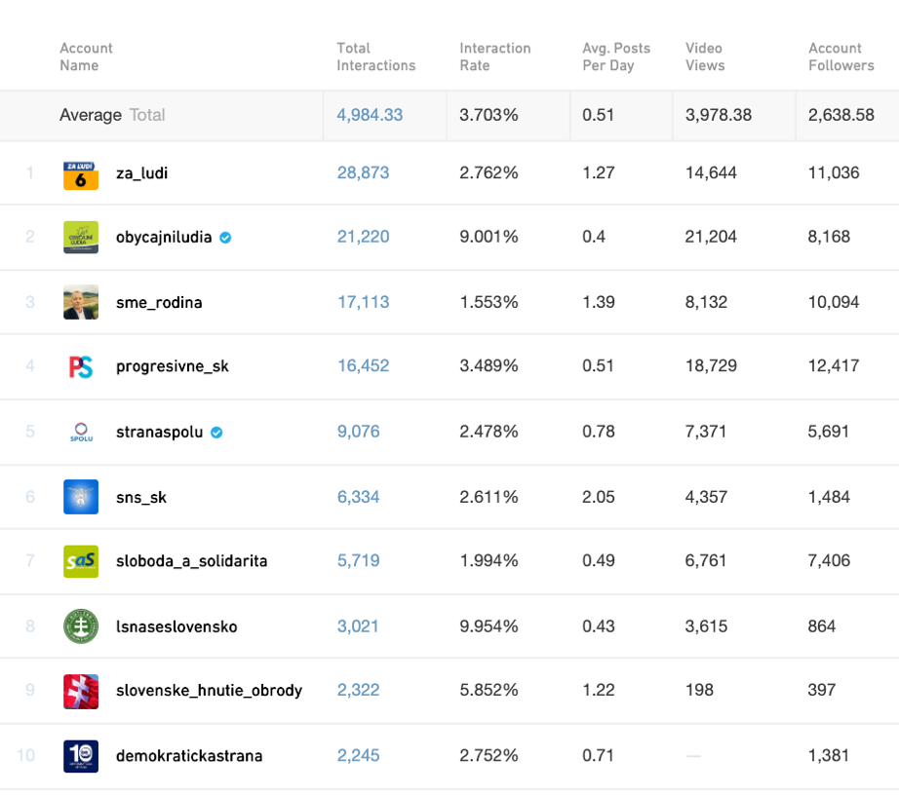Click average interaction rate 3.703%

(489, 115)
